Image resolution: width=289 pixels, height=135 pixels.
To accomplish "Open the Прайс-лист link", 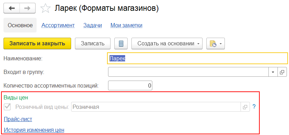I will tap(18, 119).
